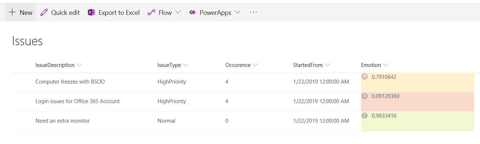The image size is (480, 144).
Task: Click the PowerApps diamond icon
Action: coord(192,12)
